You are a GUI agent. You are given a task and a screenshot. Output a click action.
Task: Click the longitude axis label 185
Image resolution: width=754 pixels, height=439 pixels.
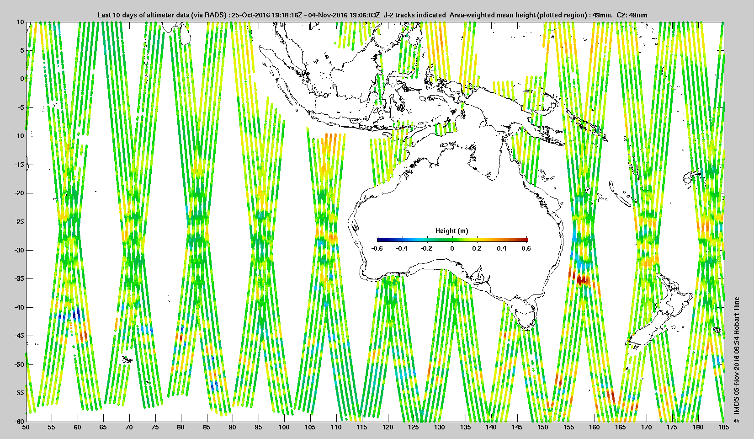[724, 428]
